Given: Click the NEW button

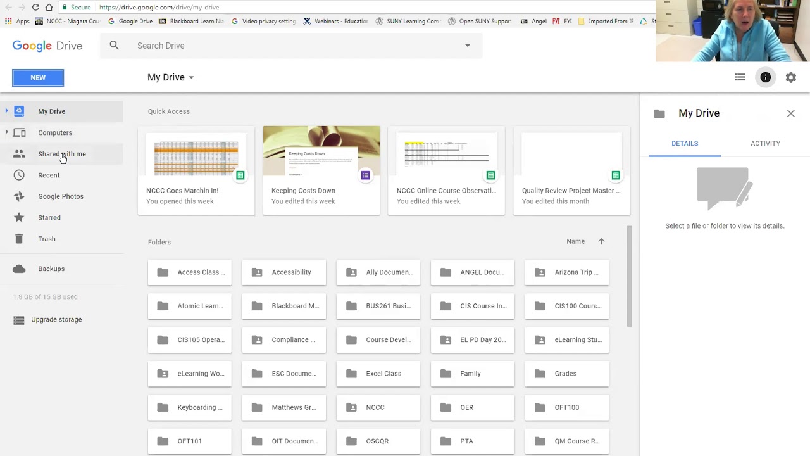Looking at the screenshot, I should click(38, 78).
